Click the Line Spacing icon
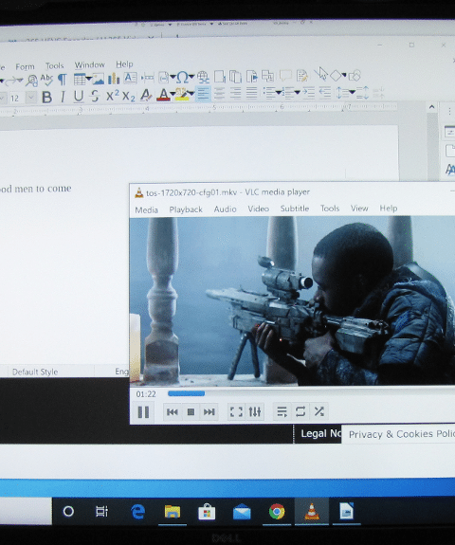455x545 pixels. 342,93
